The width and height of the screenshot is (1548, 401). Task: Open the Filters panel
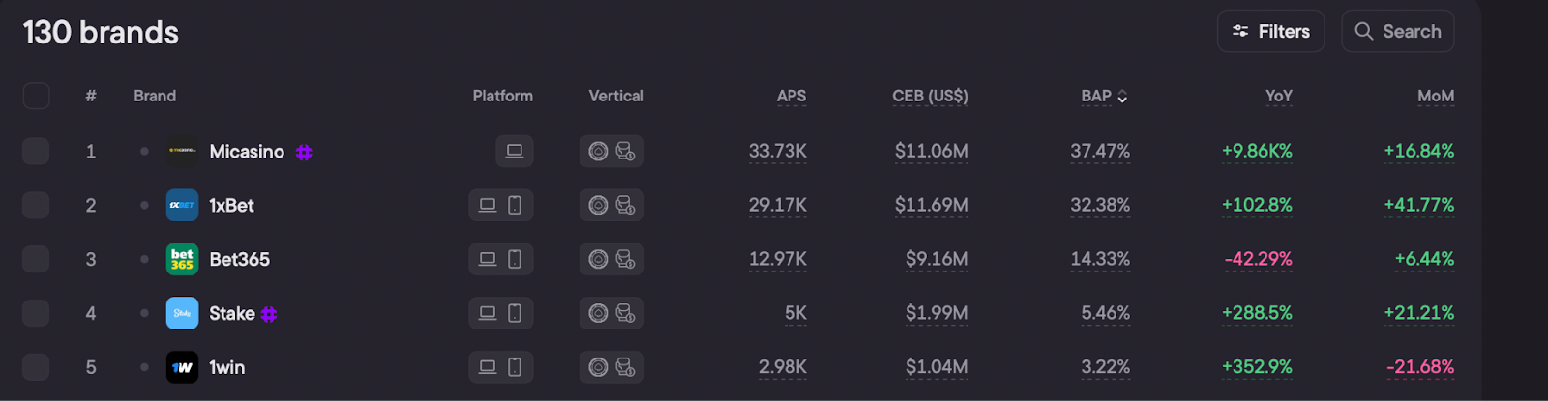point(1270,31)
